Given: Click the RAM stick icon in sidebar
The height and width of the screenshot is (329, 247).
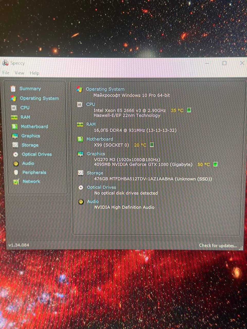Looking at the screenshot, I should (14, 117).
